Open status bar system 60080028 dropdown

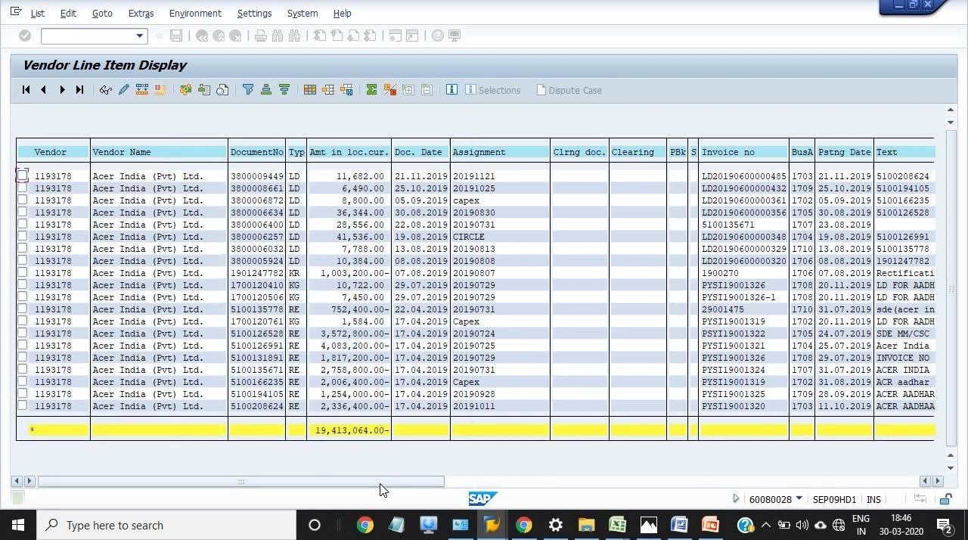tap(799, 499)
